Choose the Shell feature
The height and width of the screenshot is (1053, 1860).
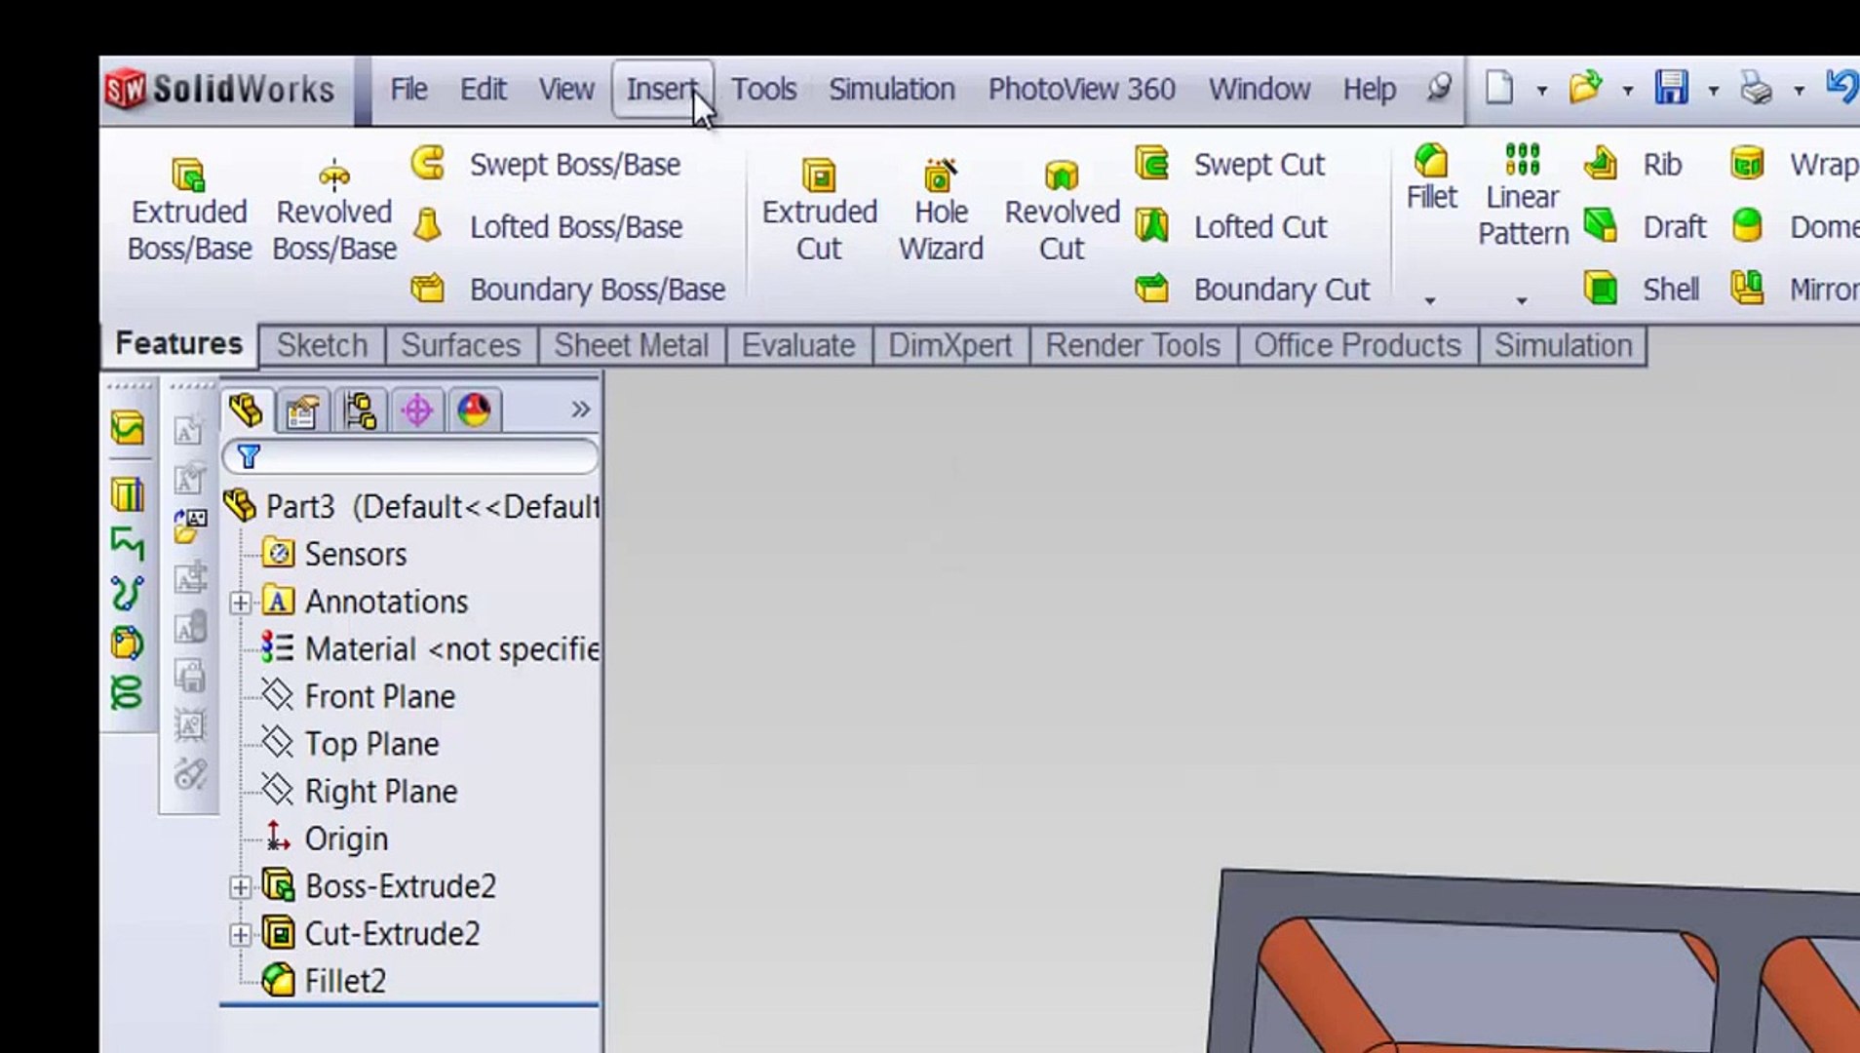click(1641, 289)
